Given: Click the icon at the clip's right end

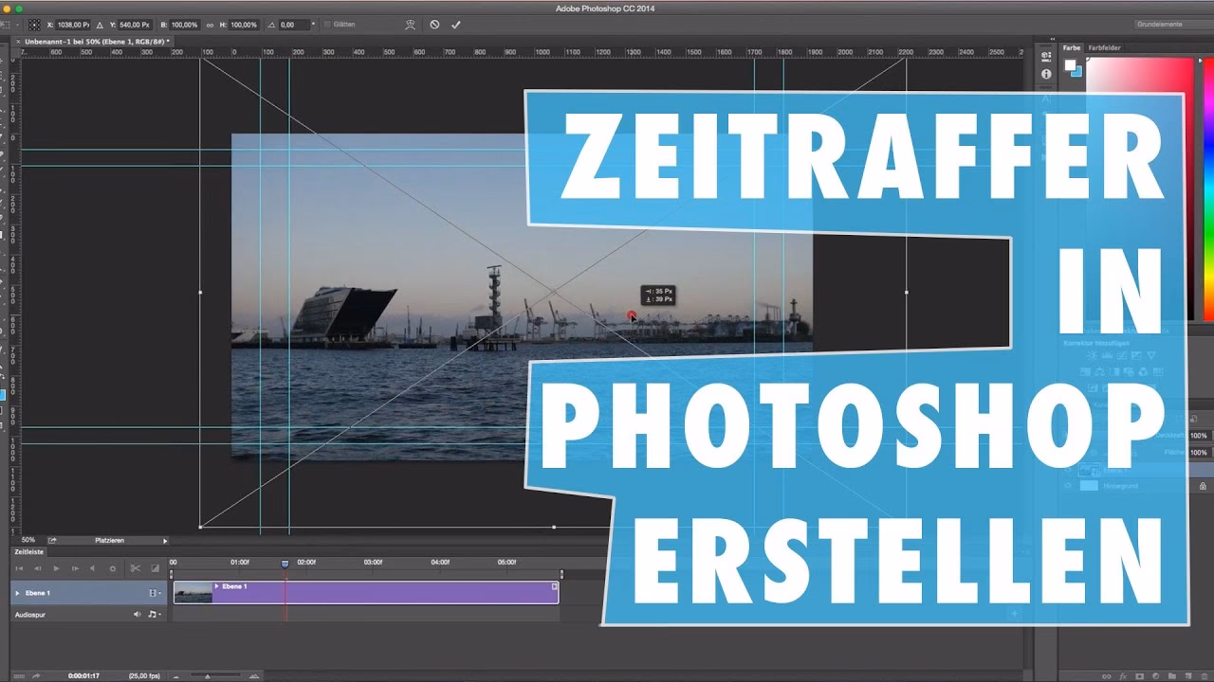Looking at the screenshot, I should pos(555,586).
